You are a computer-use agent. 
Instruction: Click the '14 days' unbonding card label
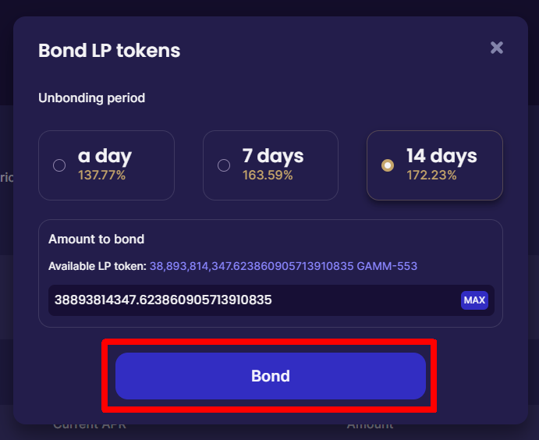click(x=441, y=156)
